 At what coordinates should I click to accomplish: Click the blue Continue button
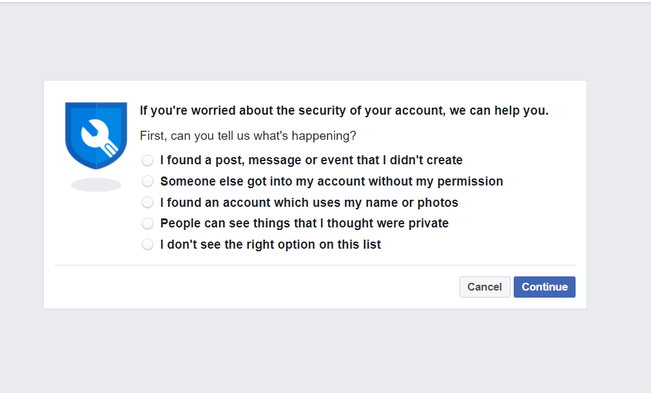544,287
